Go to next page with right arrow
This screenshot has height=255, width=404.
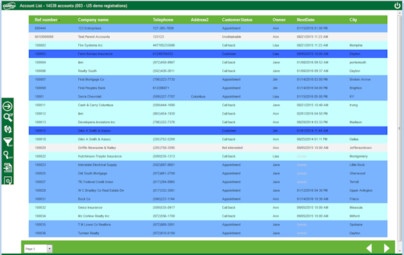pyautogui.click(x=386, y=248)
